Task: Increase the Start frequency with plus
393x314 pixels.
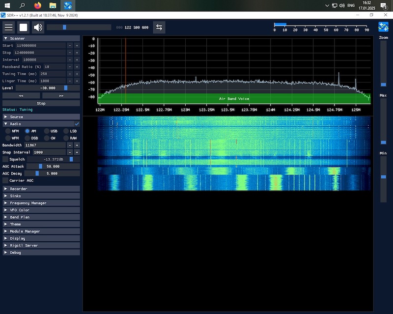Action: [x=77, y=46]
